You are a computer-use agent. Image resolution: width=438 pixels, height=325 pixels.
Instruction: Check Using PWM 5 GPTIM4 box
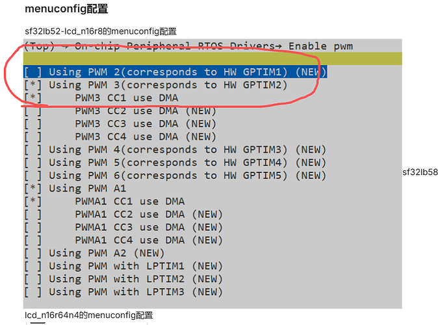pos(33,163)
